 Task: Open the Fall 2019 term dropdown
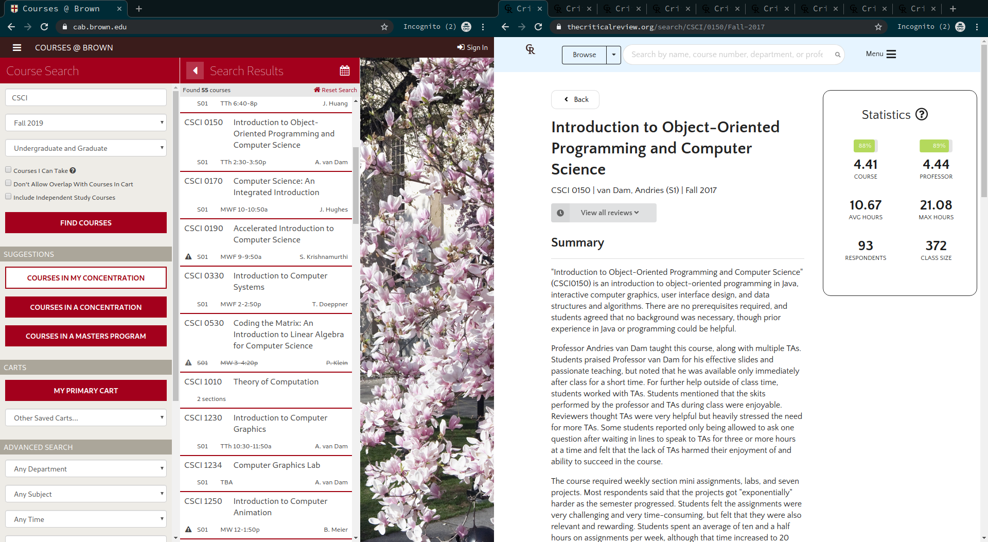(86, 123)
